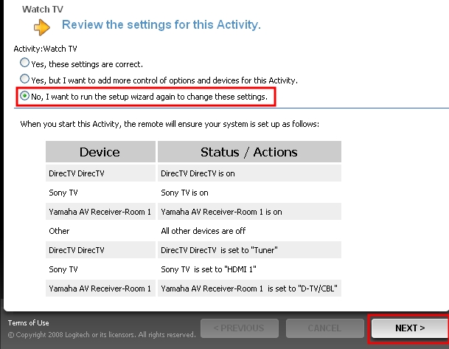This screenshot has width=449, height=349.
Task: Click the 'Watch TV' title text at top
Action: (x=42, y=9)
